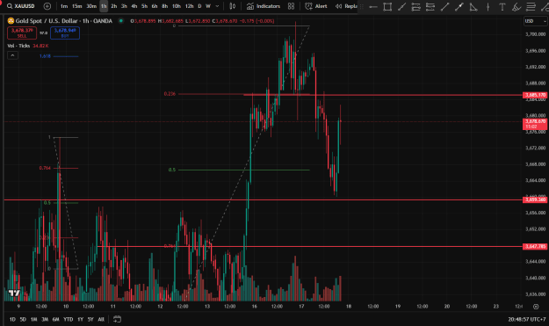
Task: Select the plain line tool with two endpoints
Action: [444, 6]
